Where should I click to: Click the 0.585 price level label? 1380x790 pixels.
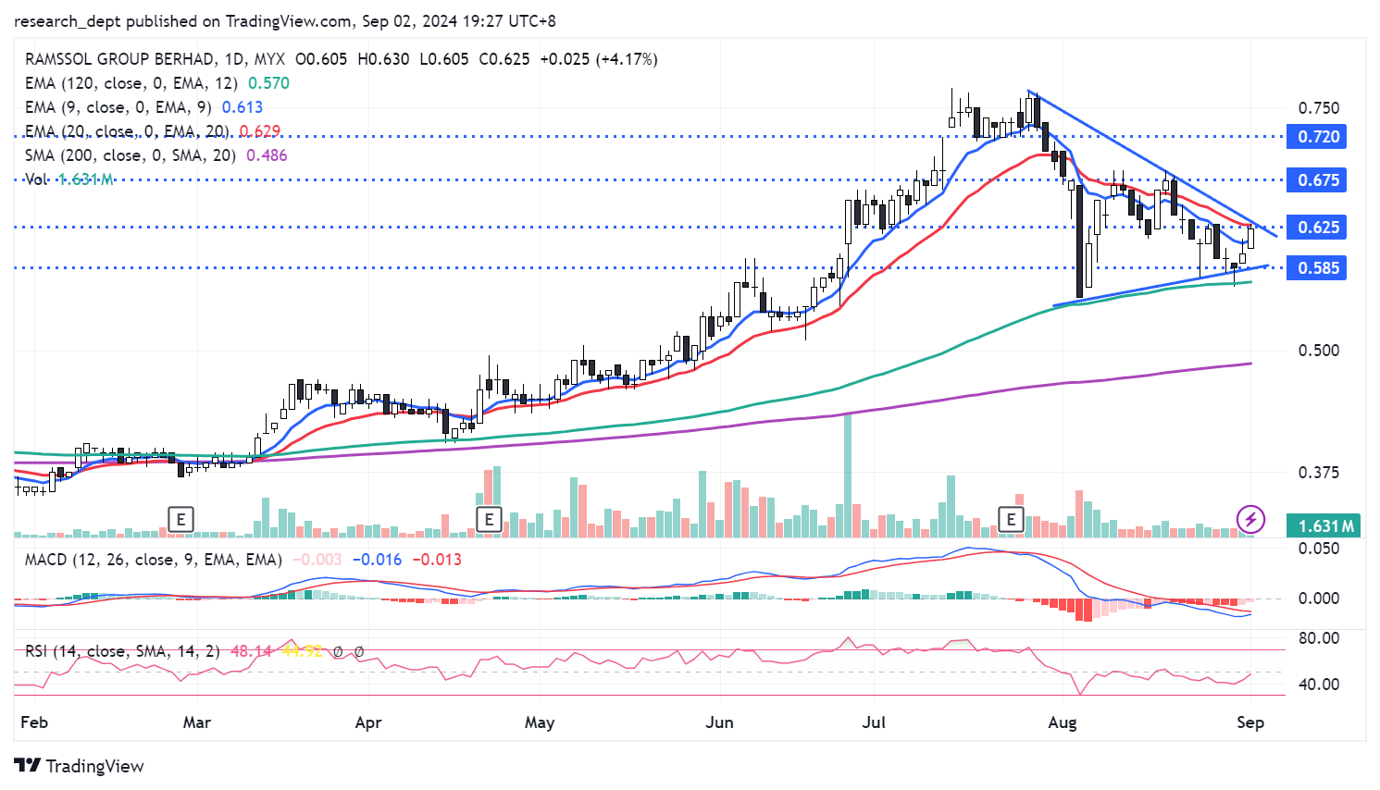(1318, 268)
